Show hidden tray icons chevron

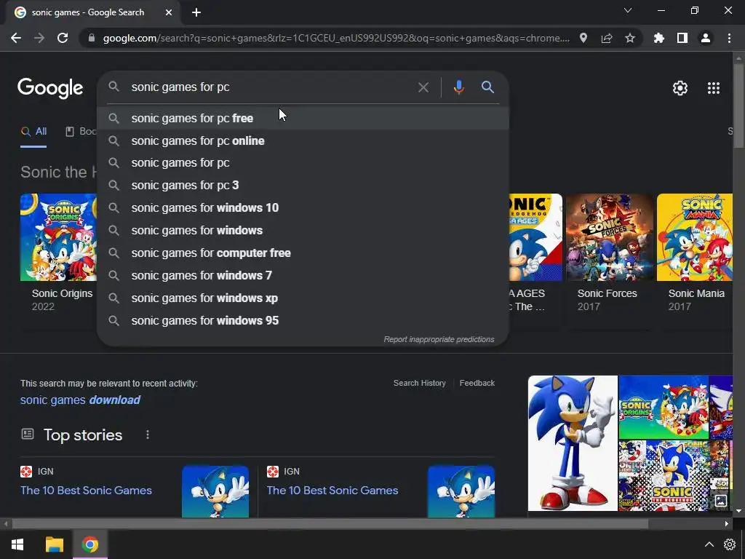click(709, 544)
